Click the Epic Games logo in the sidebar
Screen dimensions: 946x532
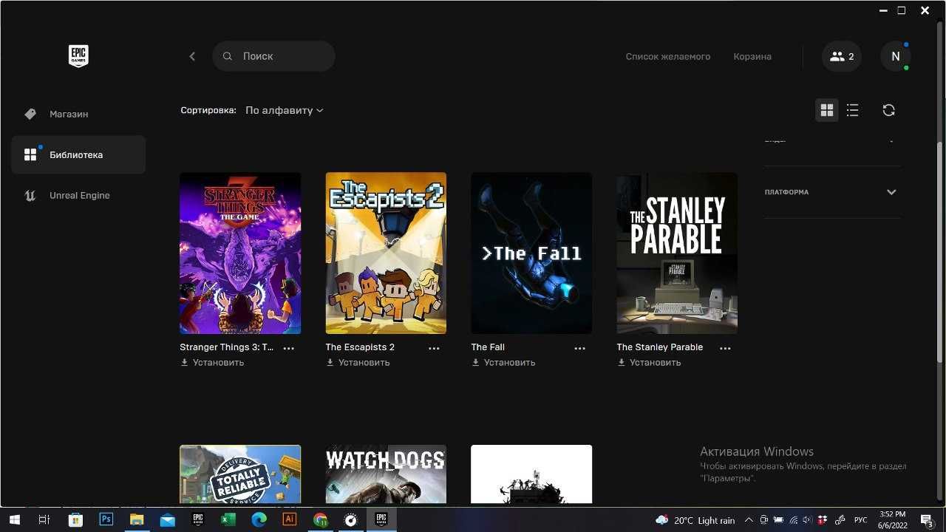[78, 56]
